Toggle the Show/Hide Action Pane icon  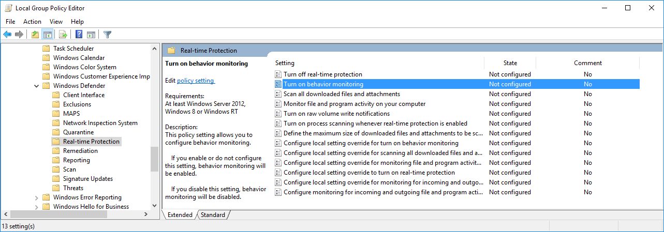click(91, 35)
